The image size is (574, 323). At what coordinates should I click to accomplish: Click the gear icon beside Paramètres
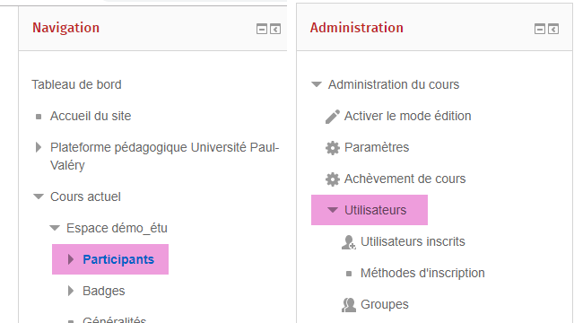coord(333,148)
